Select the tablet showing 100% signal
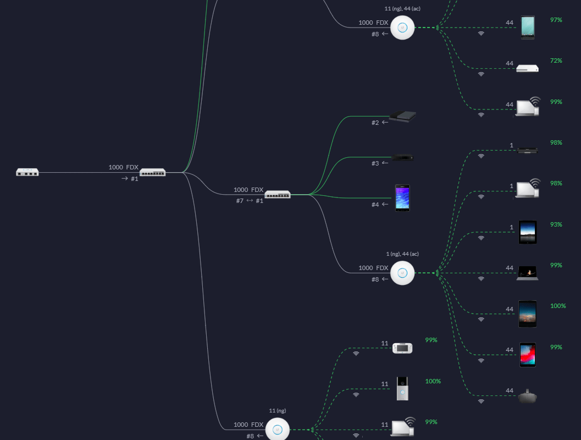The height and width of the screenshot is (440, 581). 528,313
